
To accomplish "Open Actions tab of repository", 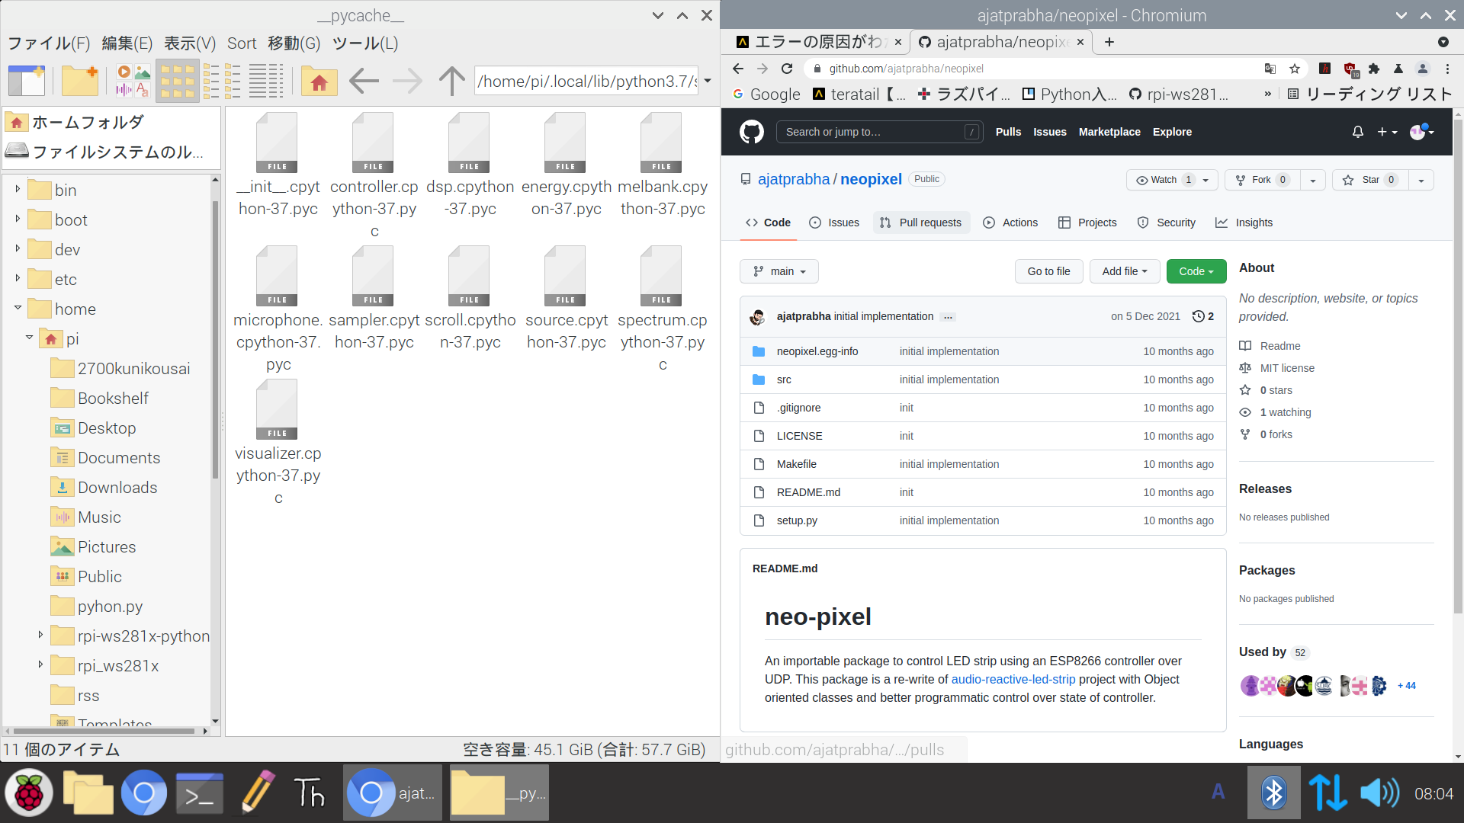I will tap(1010, 223).
